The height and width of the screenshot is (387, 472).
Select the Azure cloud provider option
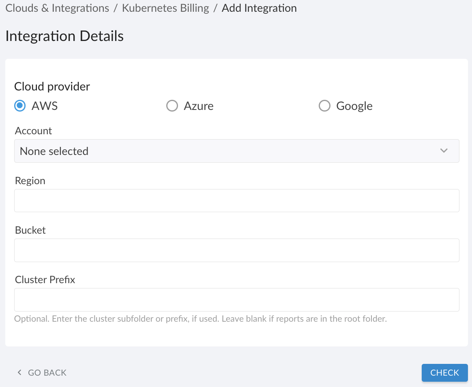point(172,105)
